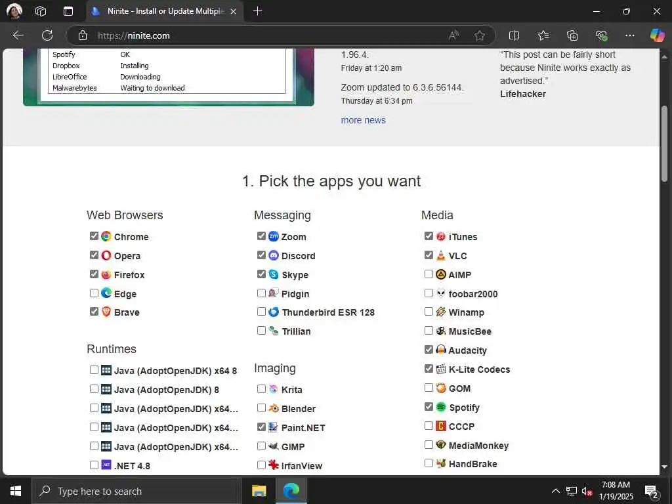Check the AIMP checkbox

coord(429,274)
